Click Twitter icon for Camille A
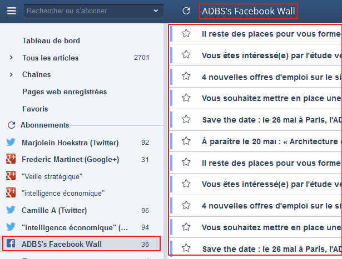 pos(11,210)
